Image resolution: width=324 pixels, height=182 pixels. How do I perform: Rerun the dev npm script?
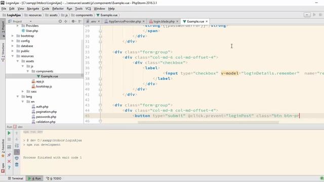point(9,133)
